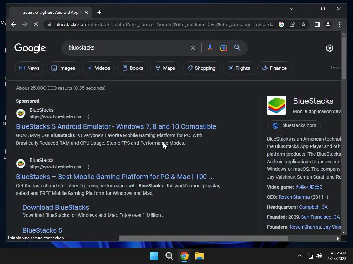Open network status in system tray

pyautogui.click(x=311, y=256)
